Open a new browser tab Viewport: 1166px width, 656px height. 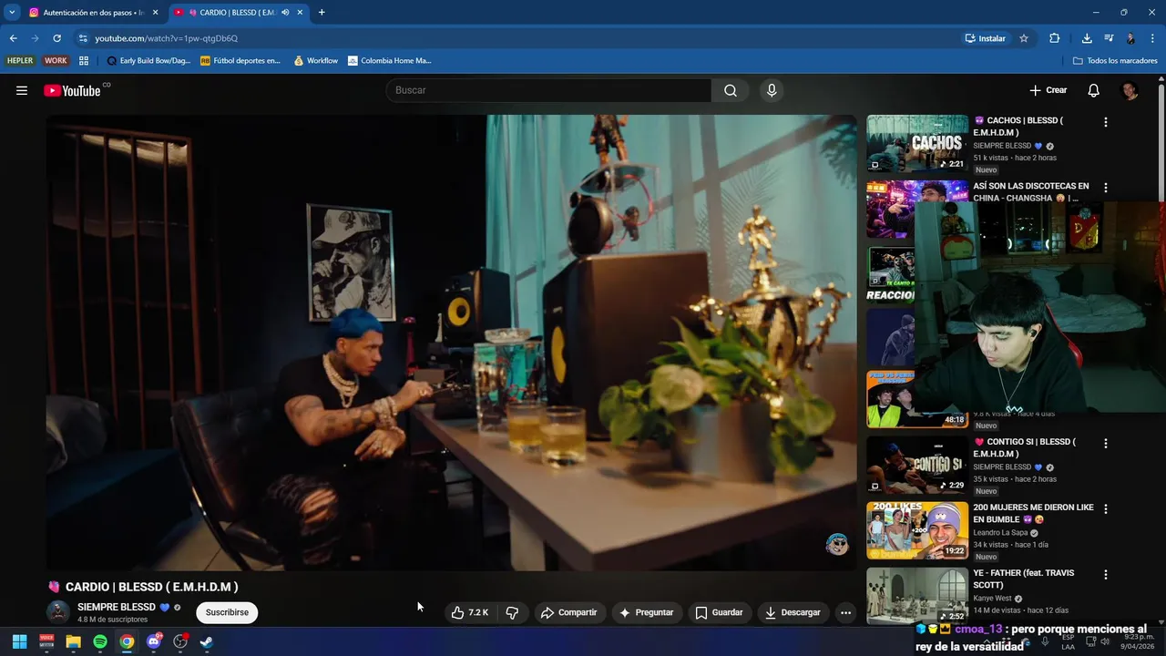(322, 13)
